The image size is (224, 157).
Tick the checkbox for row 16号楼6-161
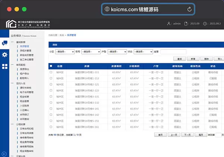point(51,127)
